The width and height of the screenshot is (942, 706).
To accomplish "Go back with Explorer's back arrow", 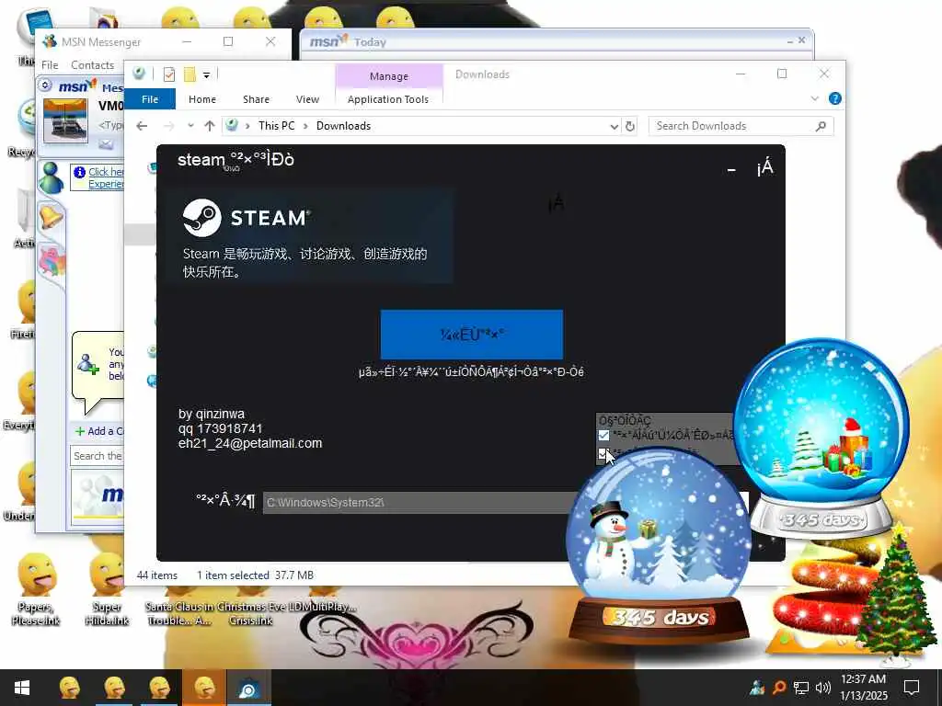I will tap(142, 126).
